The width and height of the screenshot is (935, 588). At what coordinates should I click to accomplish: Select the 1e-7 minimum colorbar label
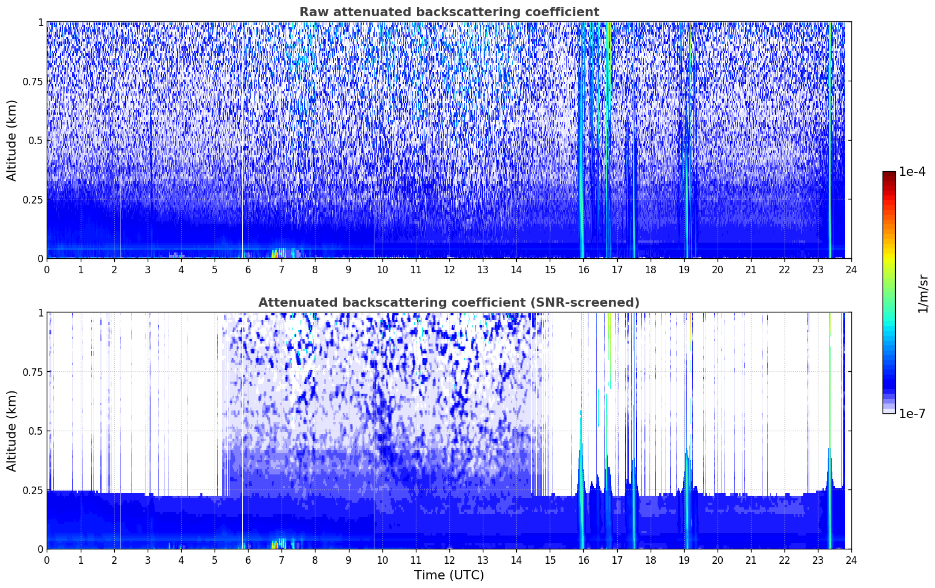(912, 413)
